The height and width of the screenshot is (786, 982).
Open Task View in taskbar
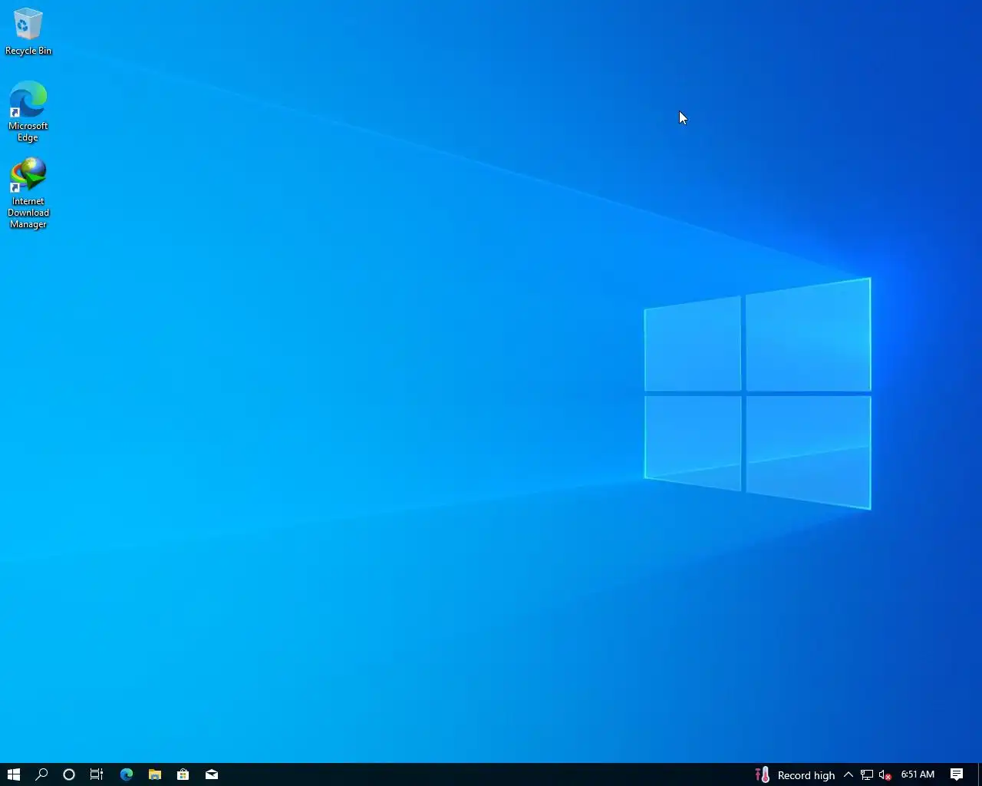(97, 774)
